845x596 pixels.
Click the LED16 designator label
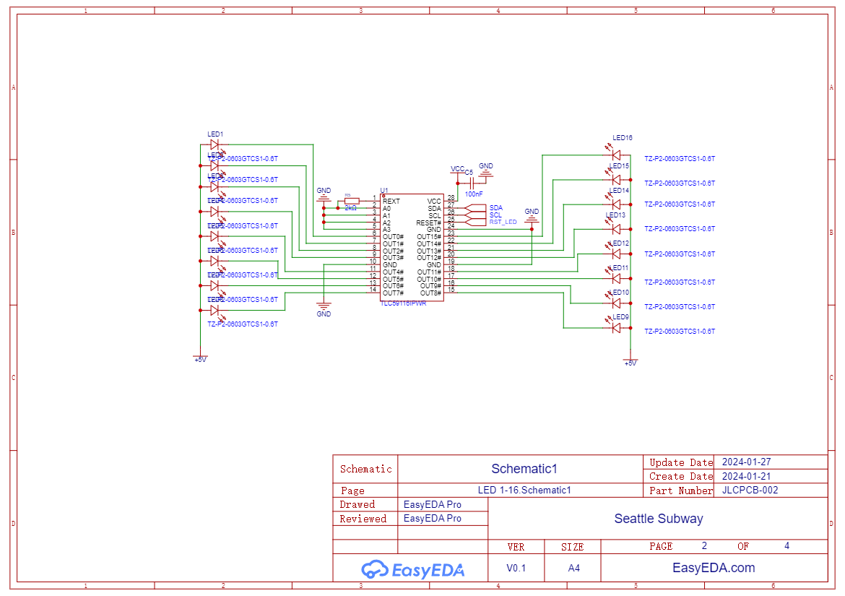click(x=623, y=138)
